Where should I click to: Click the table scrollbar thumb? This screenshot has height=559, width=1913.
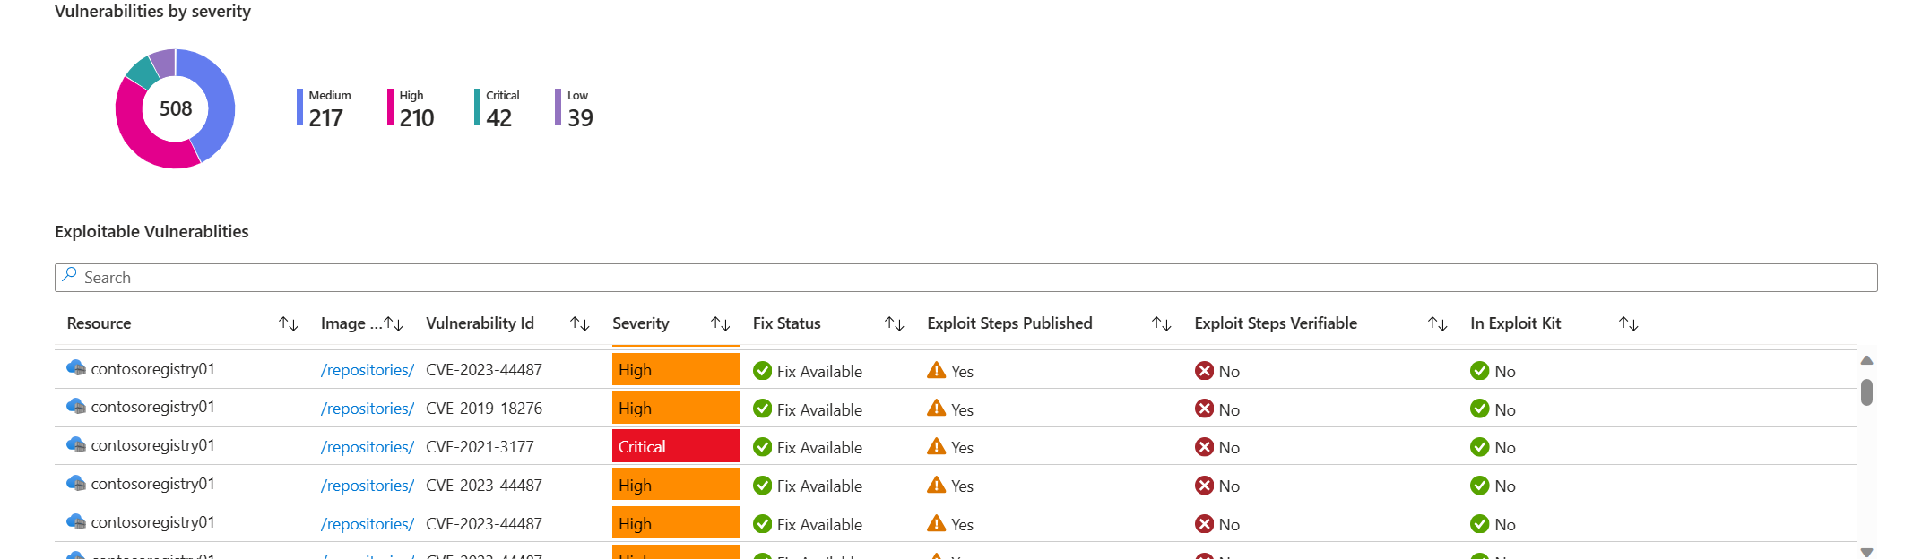tap(1866, 392)
